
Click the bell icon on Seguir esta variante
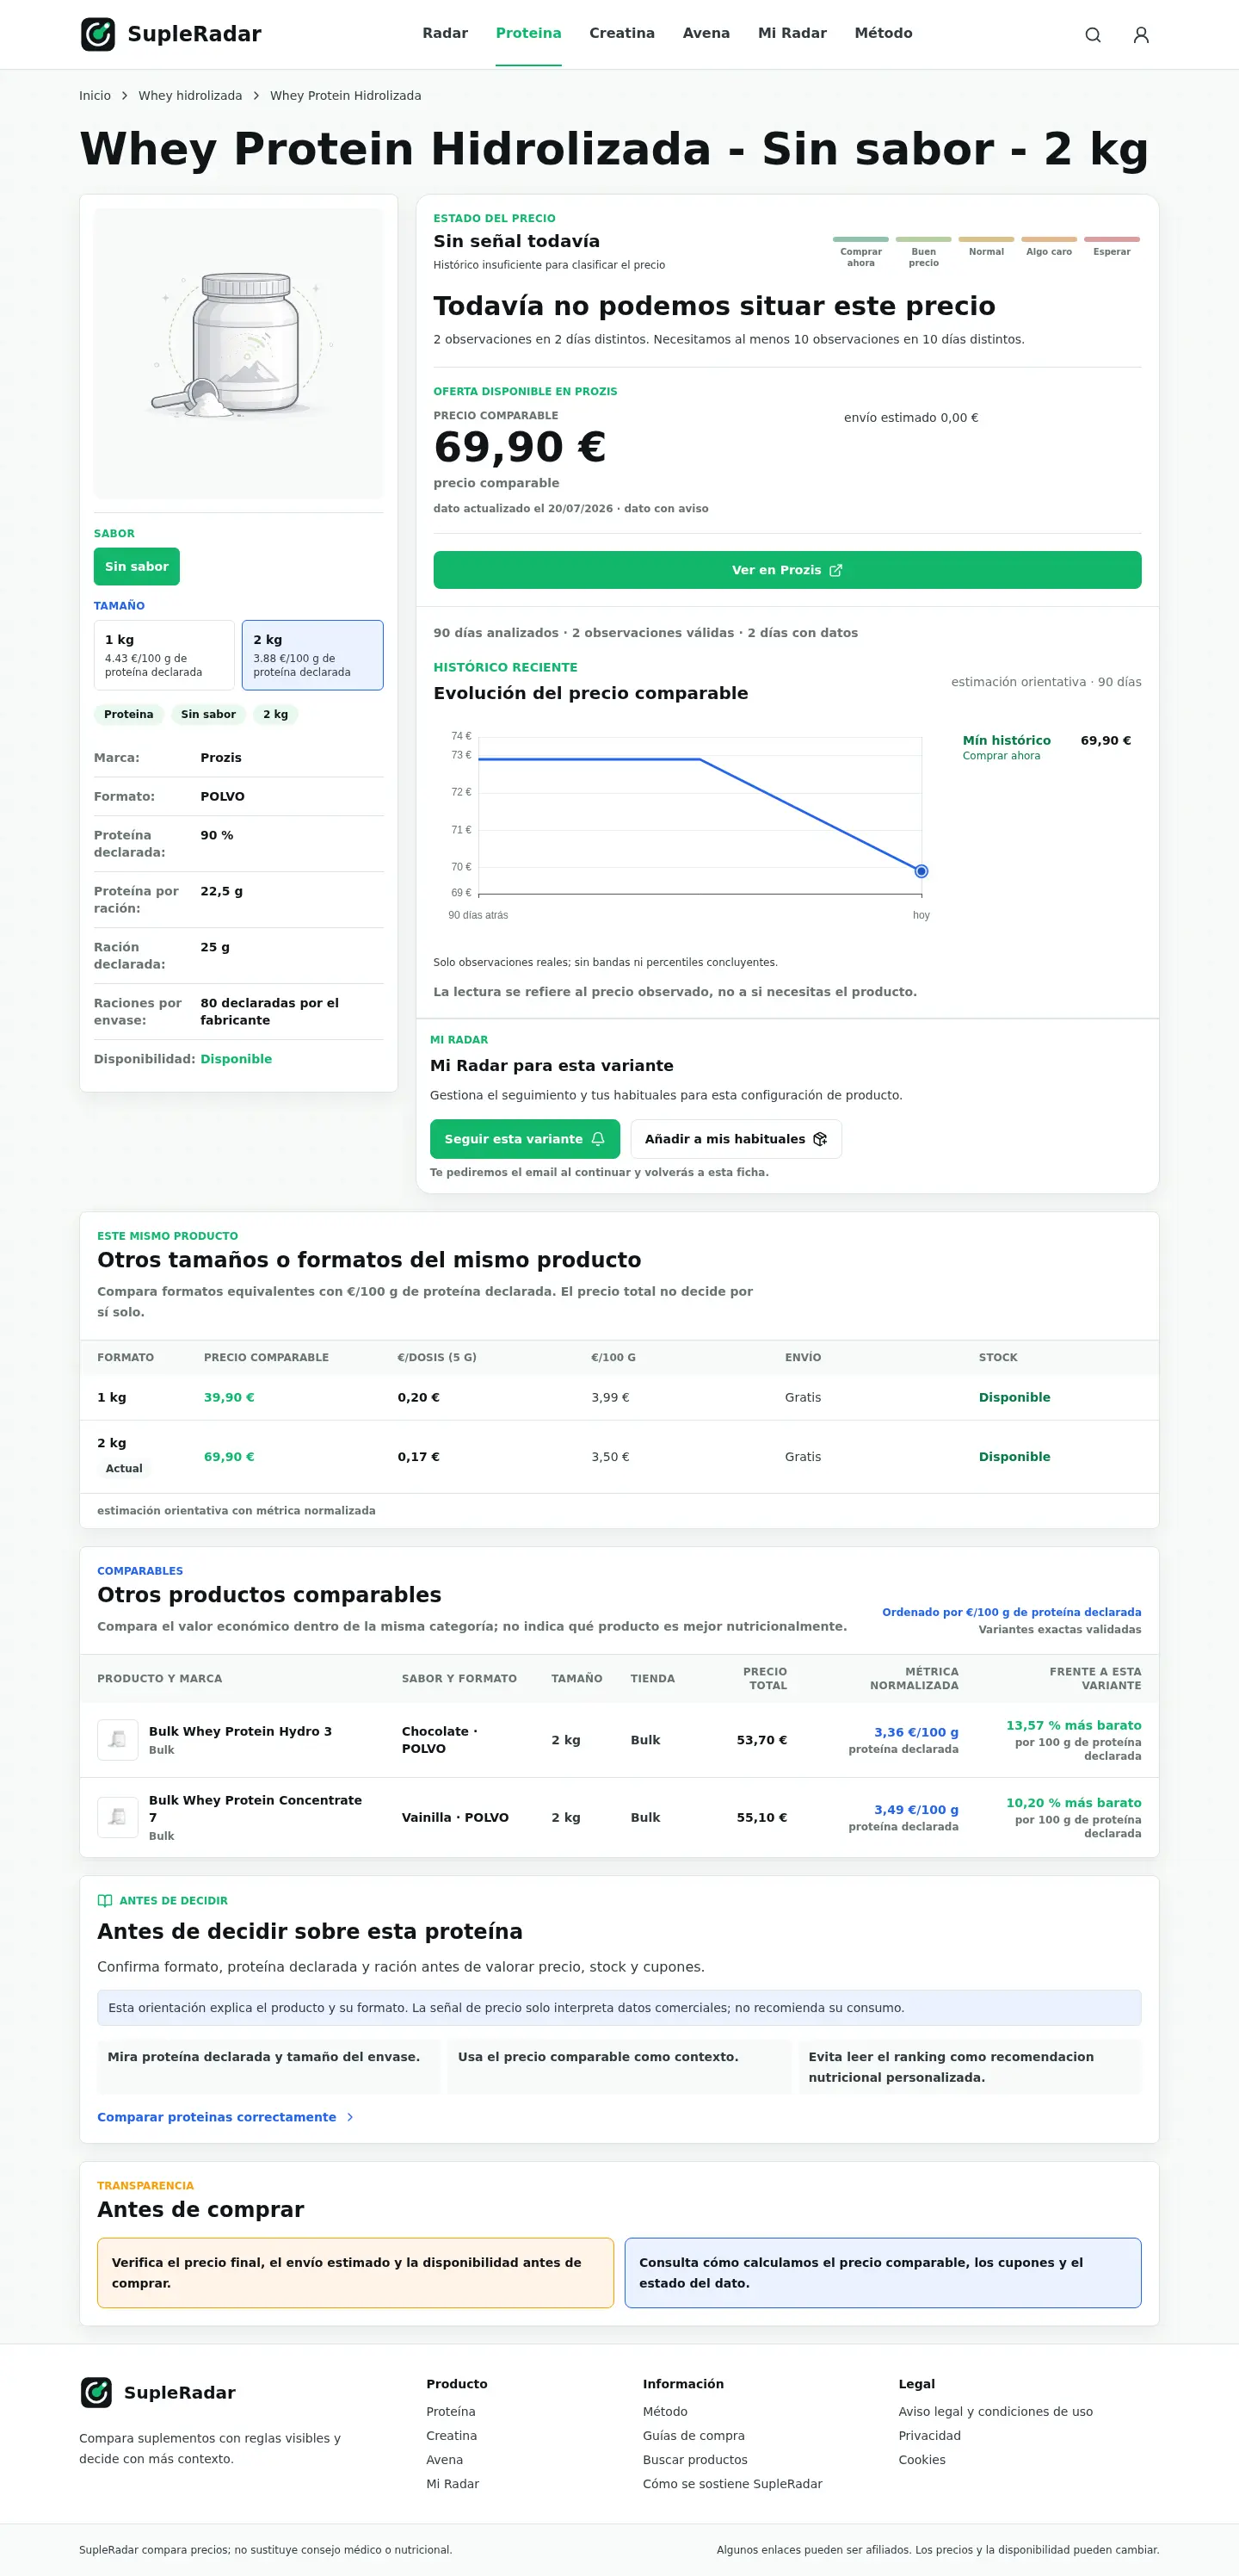[599, 1139]
